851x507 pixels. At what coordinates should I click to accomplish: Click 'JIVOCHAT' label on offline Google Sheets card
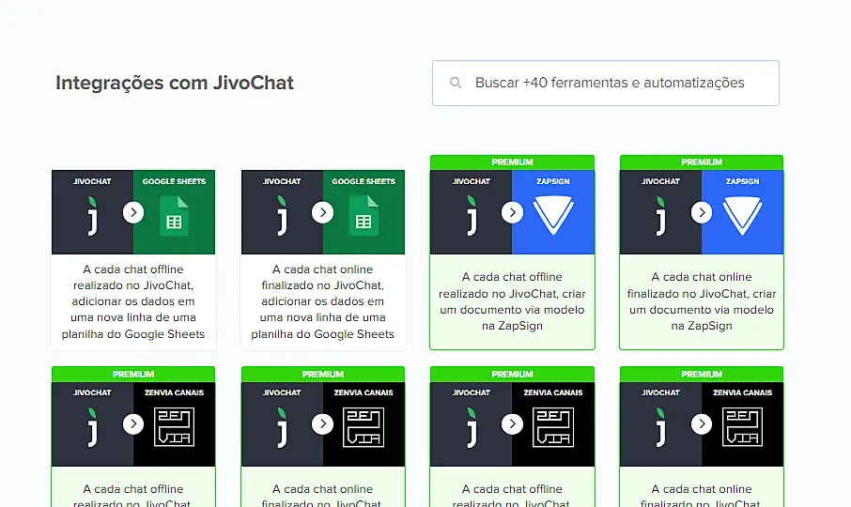92,181
